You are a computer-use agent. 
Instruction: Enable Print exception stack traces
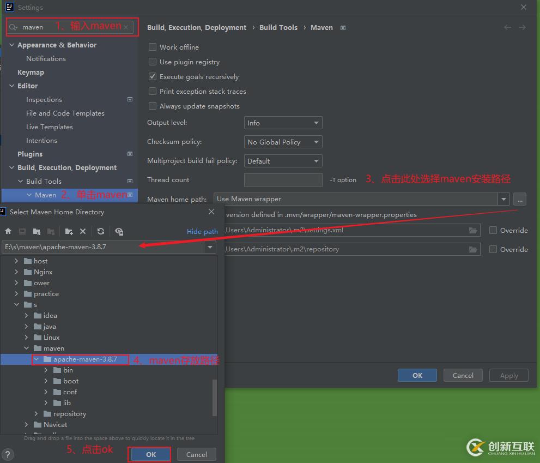[x=152, y=92]
